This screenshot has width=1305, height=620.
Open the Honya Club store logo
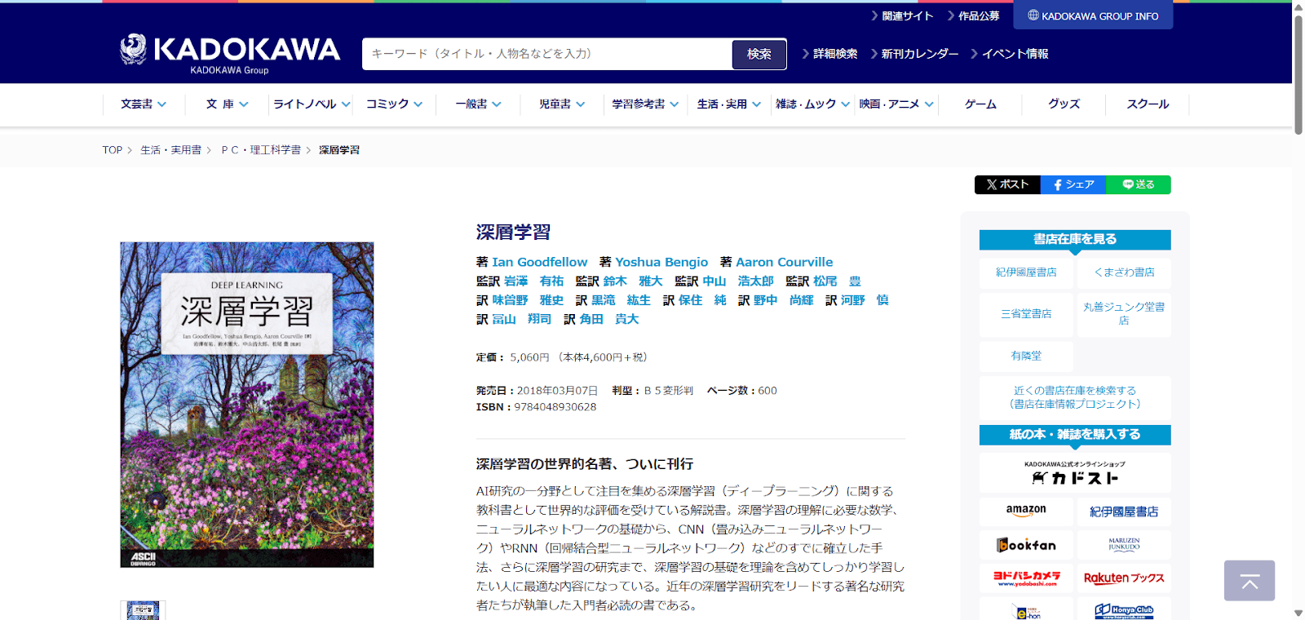point(1124,609)
